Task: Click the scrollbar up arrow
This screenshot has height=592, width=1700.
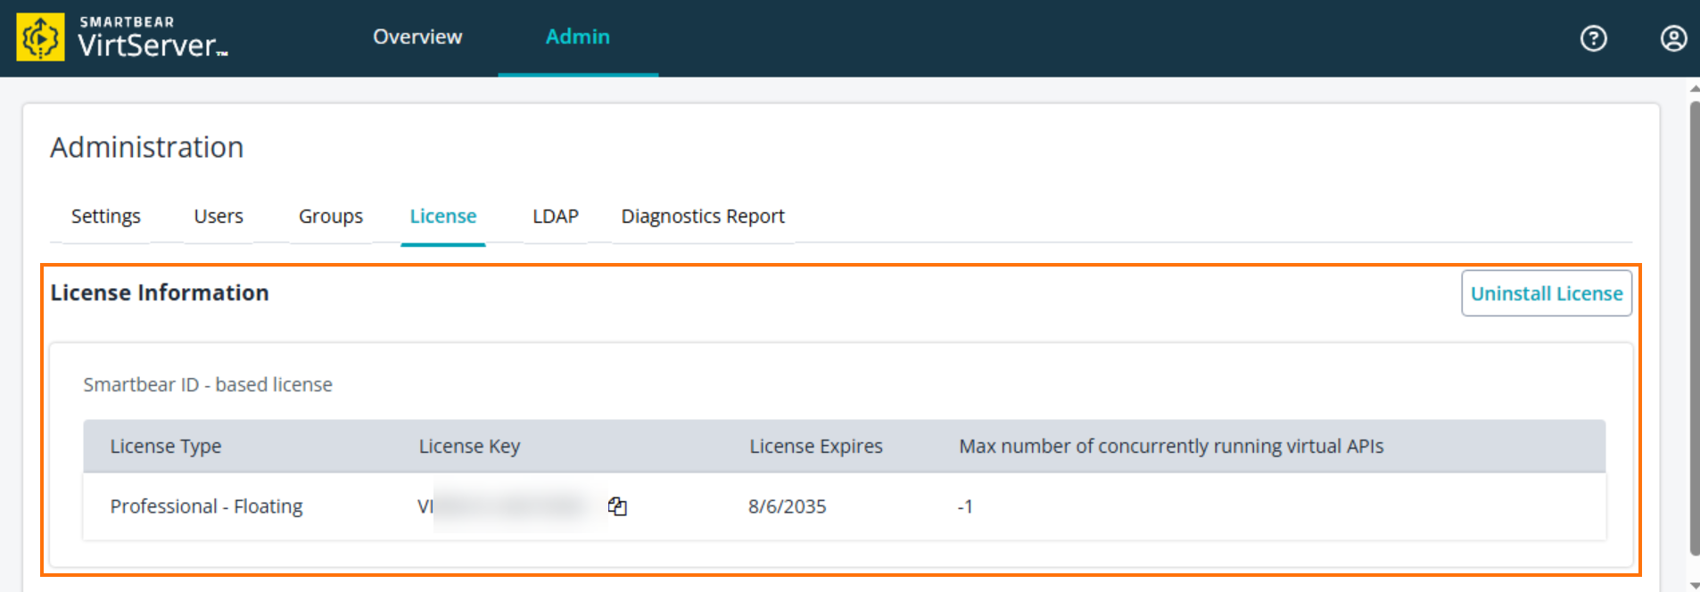Action: (1694, 89)
